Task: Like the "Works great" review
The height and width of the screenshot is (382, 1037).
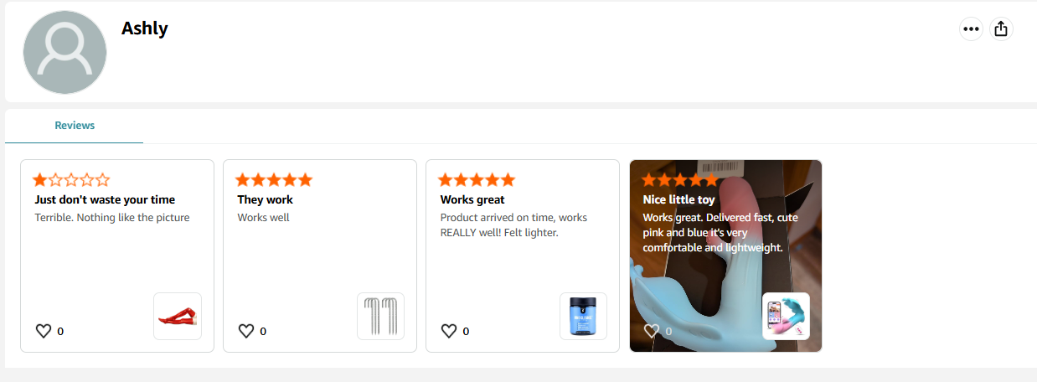Action: click(449, 331)
